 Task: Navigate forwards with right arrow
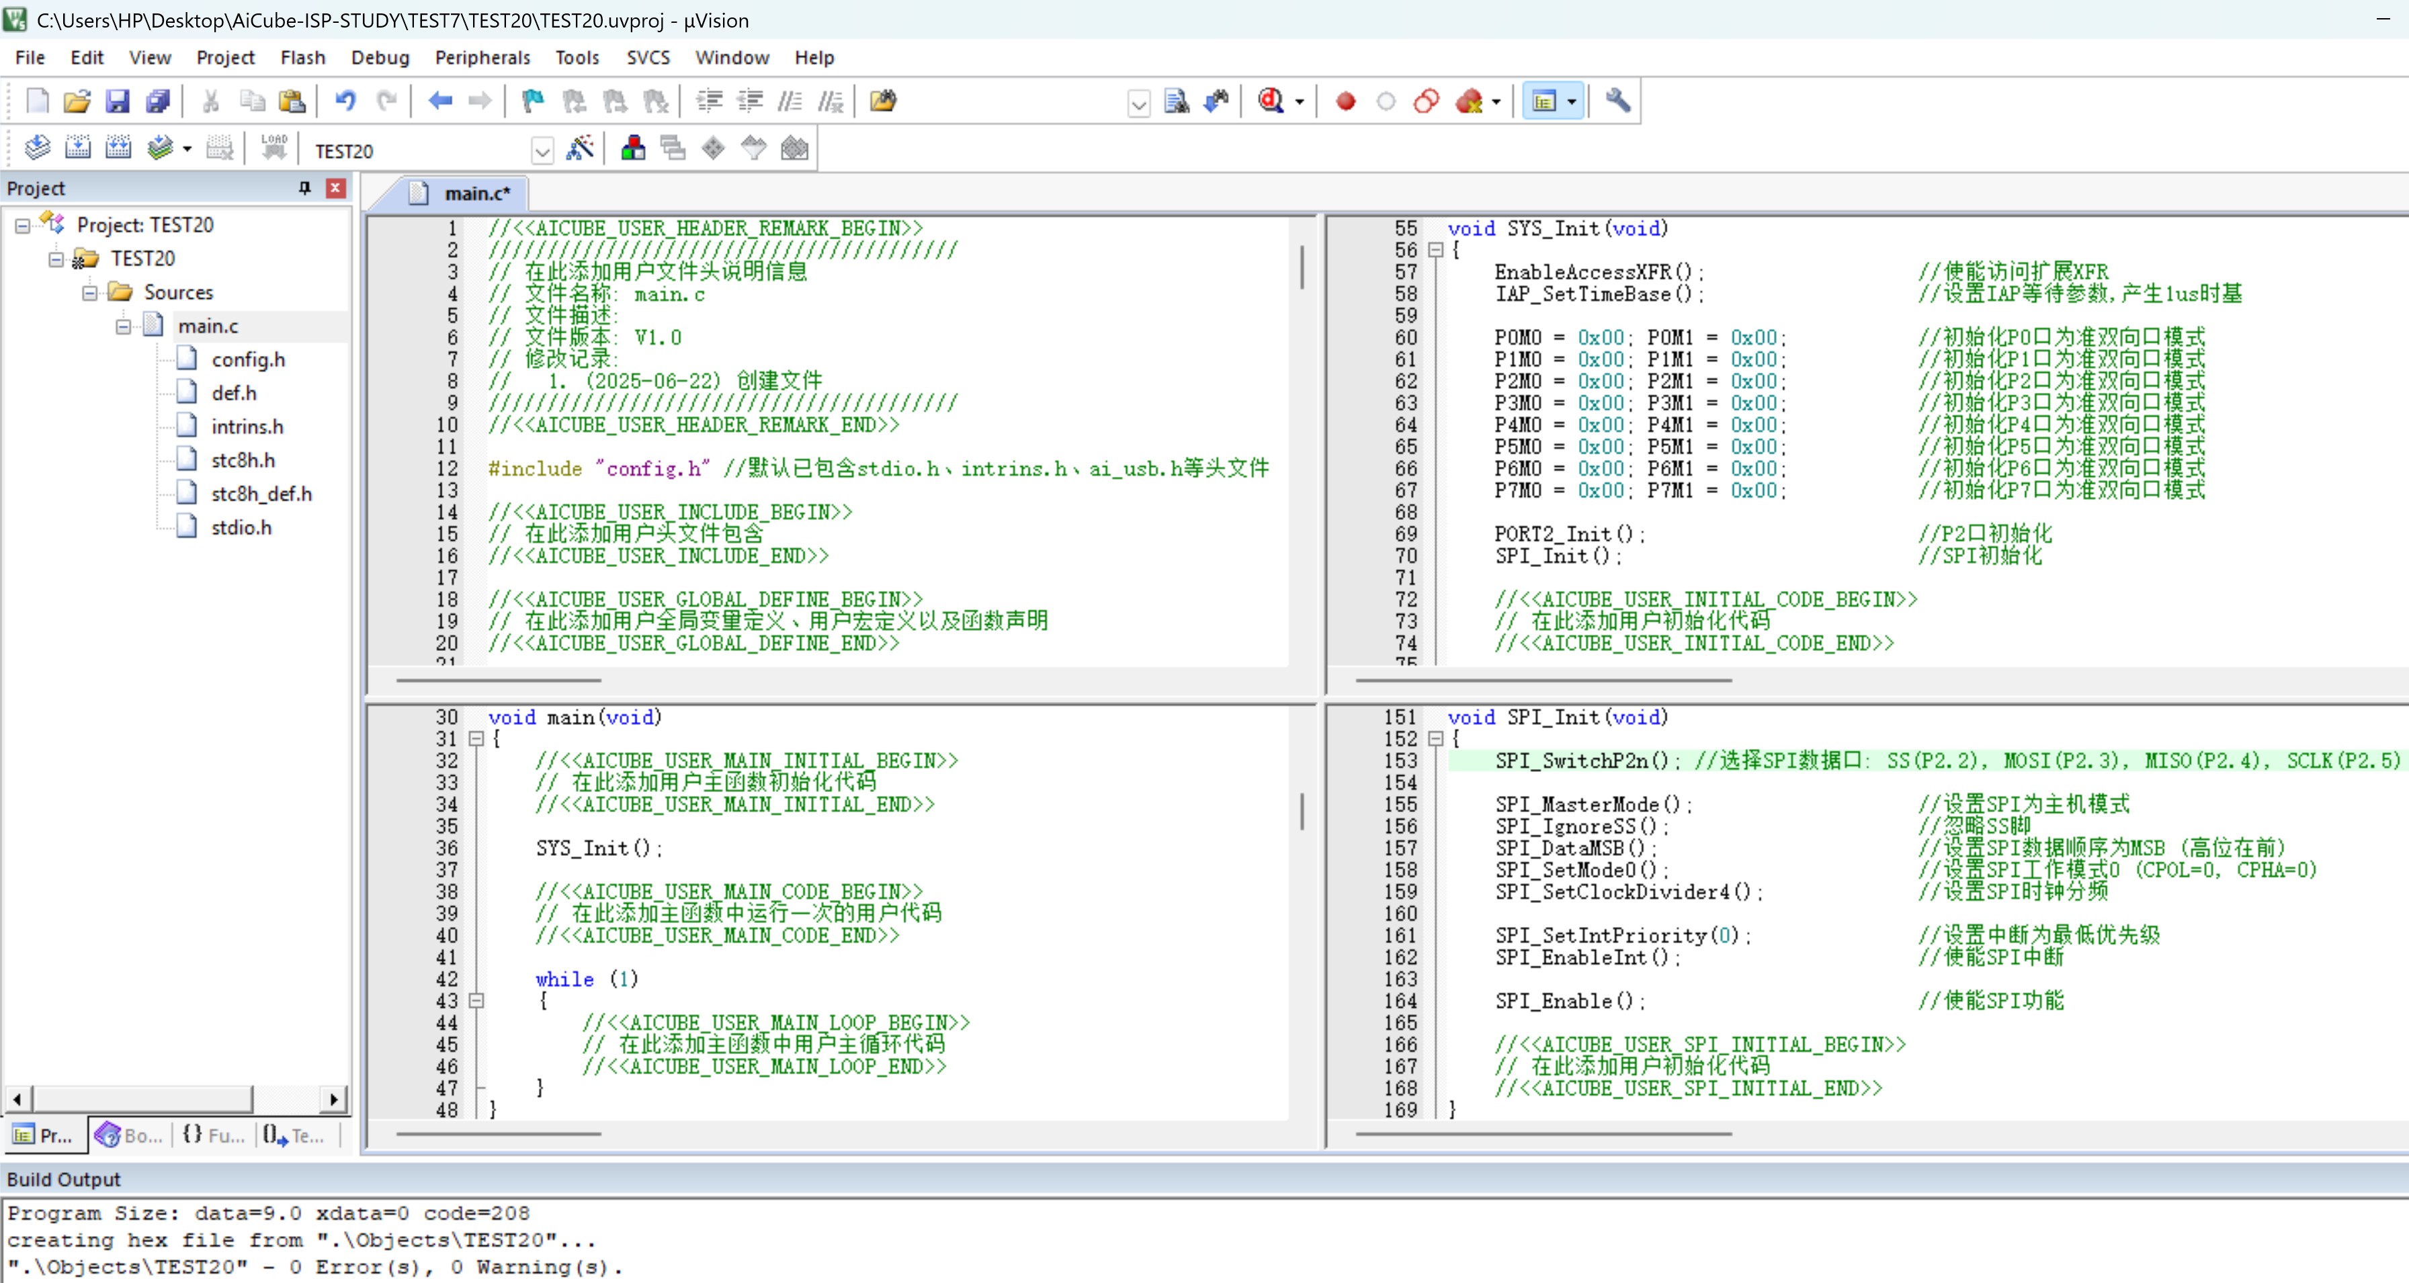click(480, 101)
